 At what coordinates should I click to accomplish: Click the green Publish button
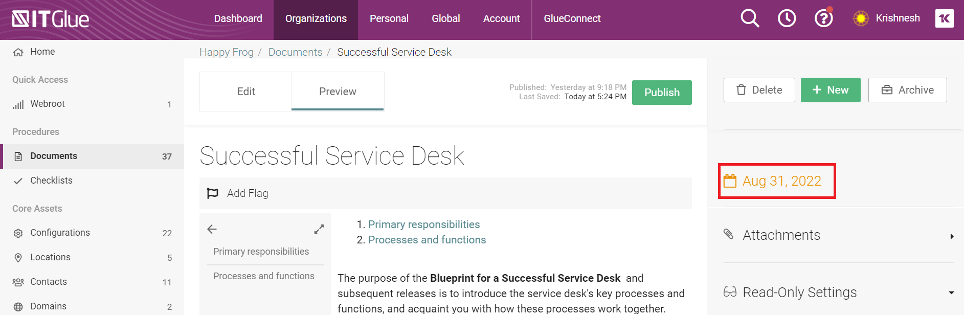pos(662,93)
